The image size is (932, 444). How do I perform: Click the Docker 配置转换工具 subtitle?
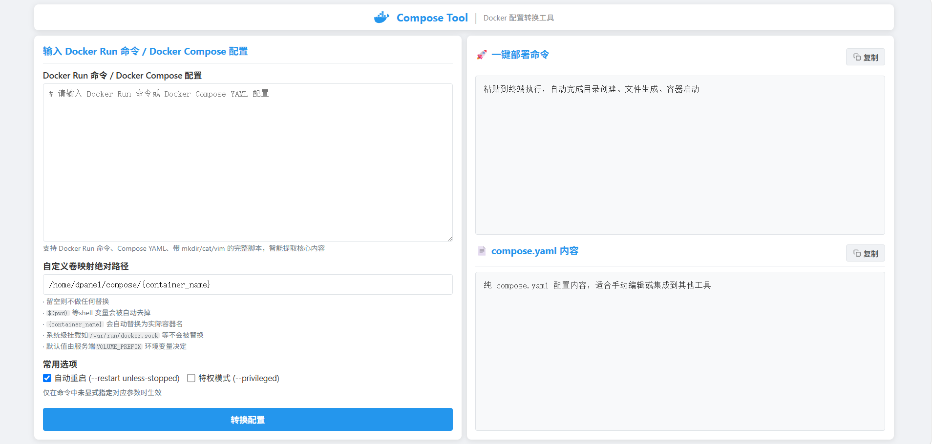point(519,18)
